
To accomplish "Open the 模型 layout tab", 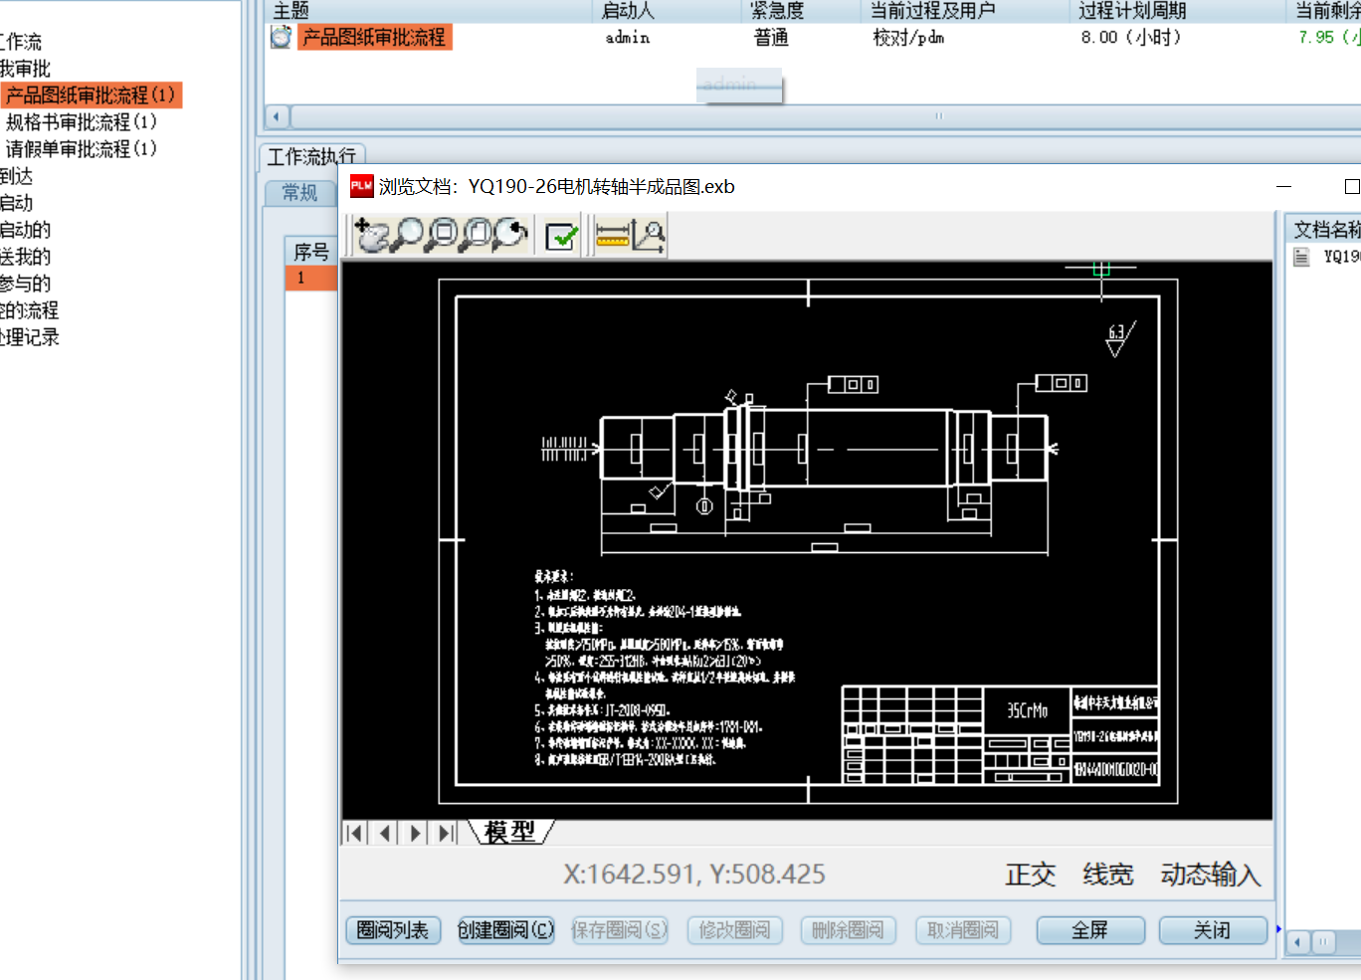I will (x=509, y=832).
